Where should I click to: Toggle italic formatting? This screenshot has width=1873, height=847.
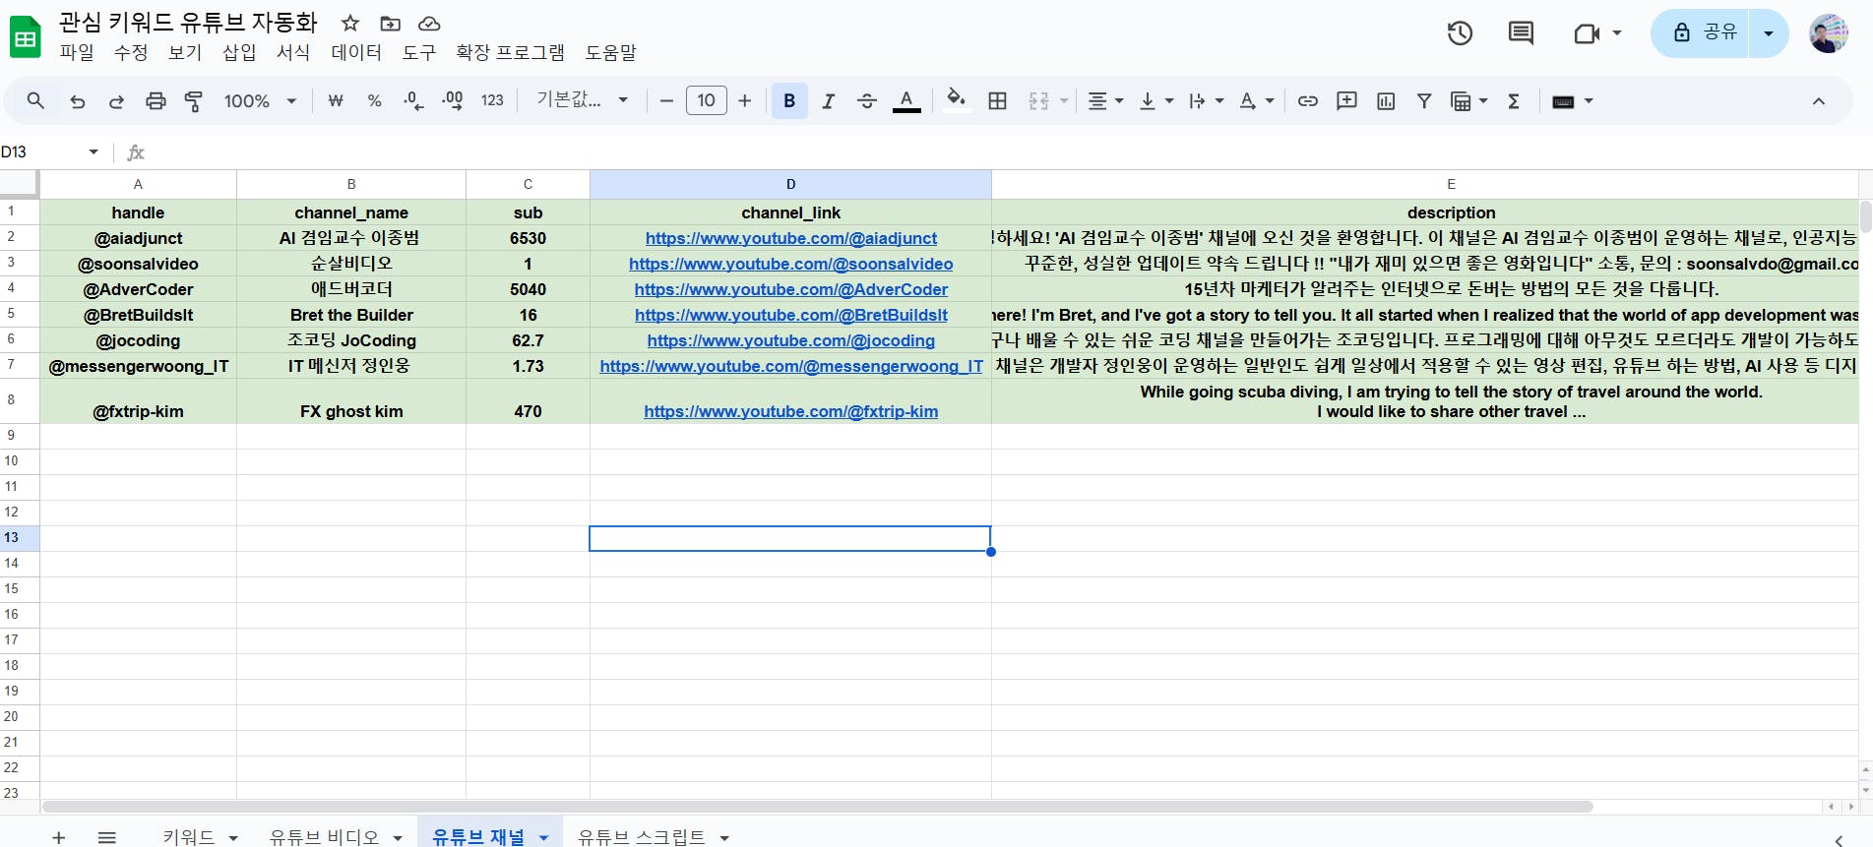tap(829, 100)
